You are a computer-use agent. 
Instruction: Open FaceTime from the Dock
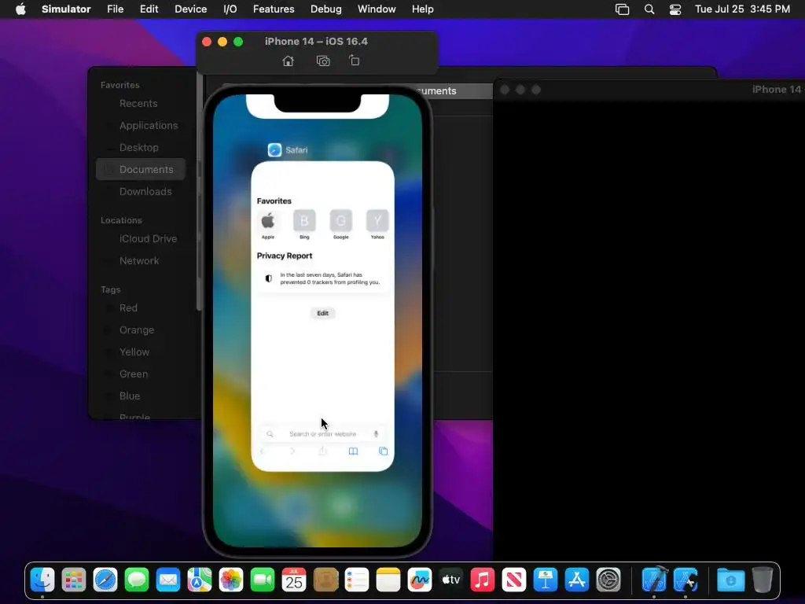[x=263, y=580]
